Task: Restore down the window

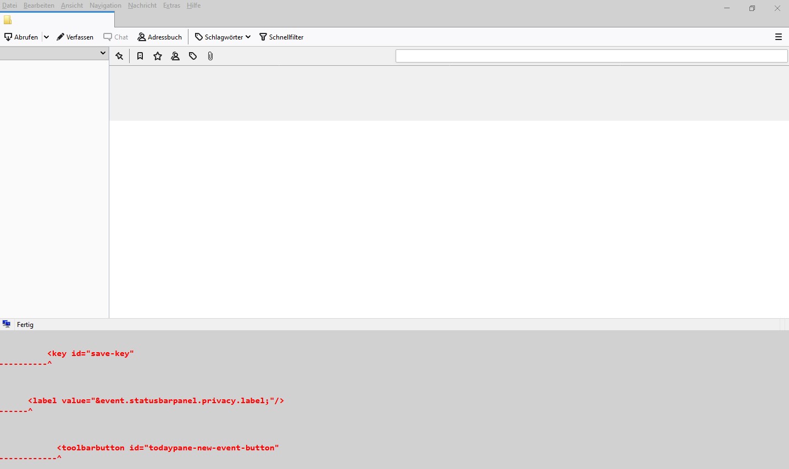Action: tap(752, 8)
